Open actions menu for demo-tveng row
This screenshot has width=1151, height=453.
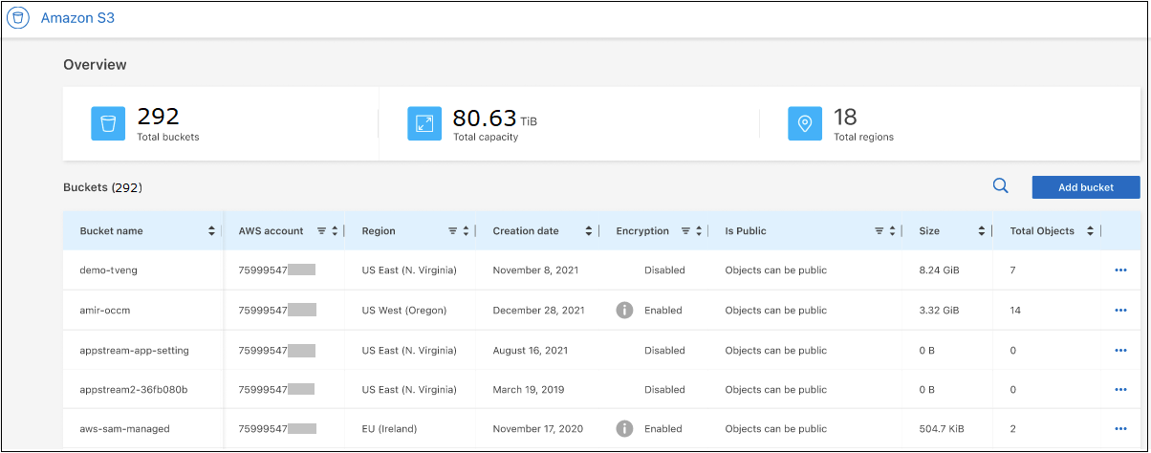(x=1120, y=270)
